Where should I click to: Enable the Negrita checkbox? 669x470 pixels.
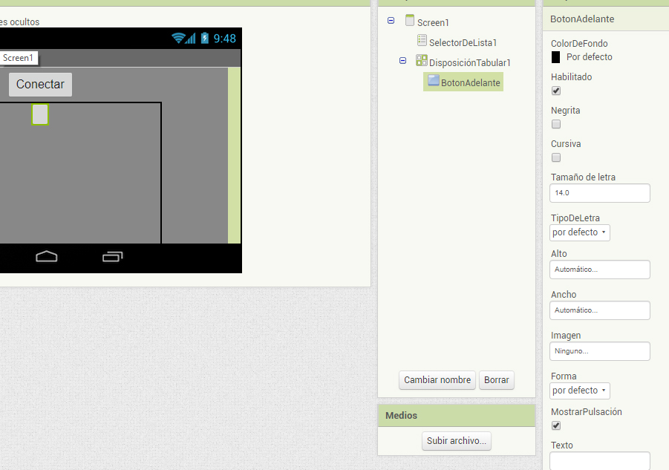(x=556, y=124)
